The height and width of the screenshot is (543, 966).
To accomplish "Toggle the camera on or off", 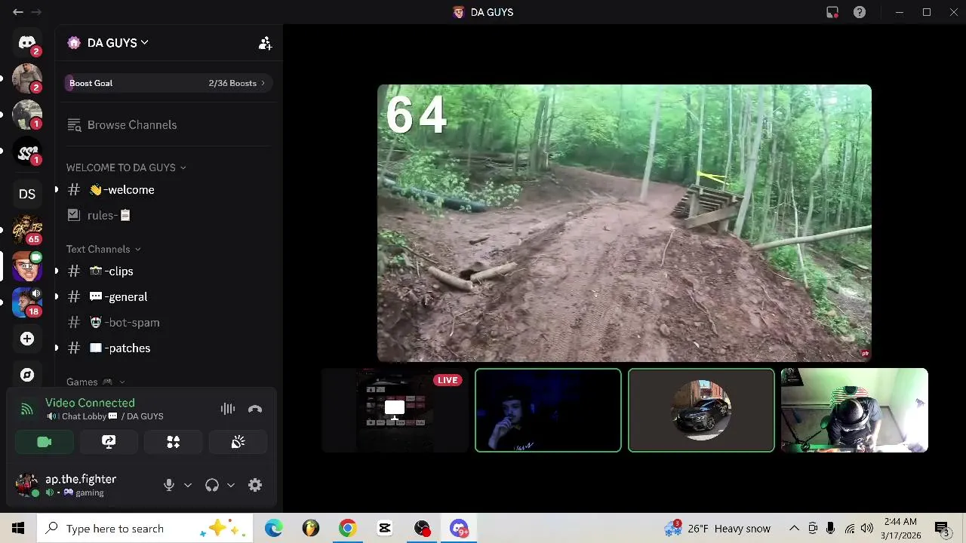I will pos(45,442).
